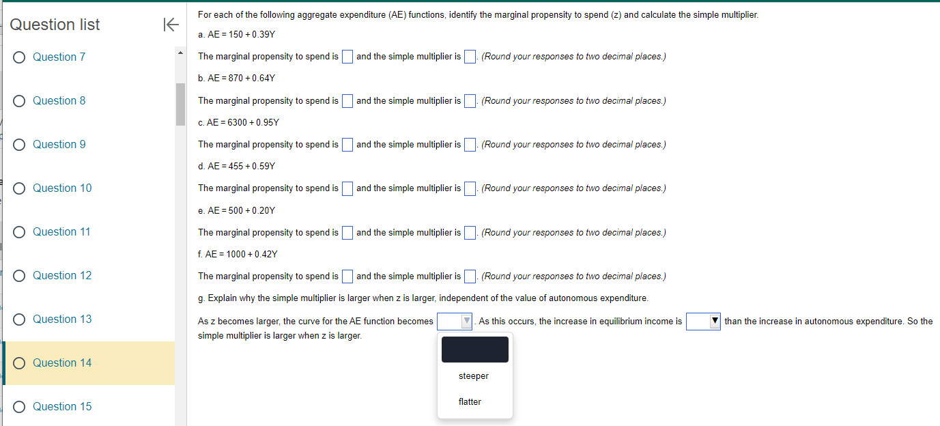Click the marginal propensity box for part a

(x=347, y=56)
